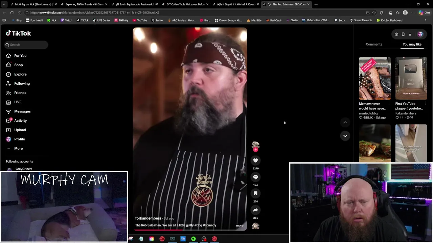Open the marriedtobbq creator link
The image size is (433, 243).
[368, 113]
